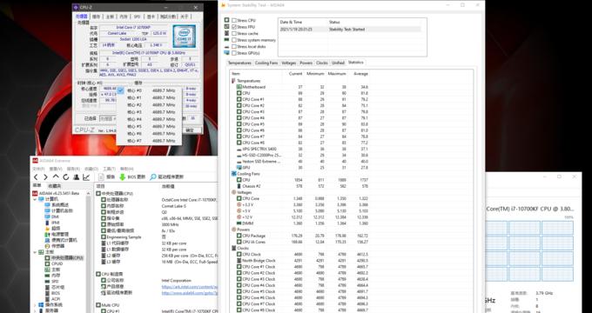This screenshot has width=592, height=313.
Task: Click the Cooling Fans group icon in statistics
Action: 233,174
